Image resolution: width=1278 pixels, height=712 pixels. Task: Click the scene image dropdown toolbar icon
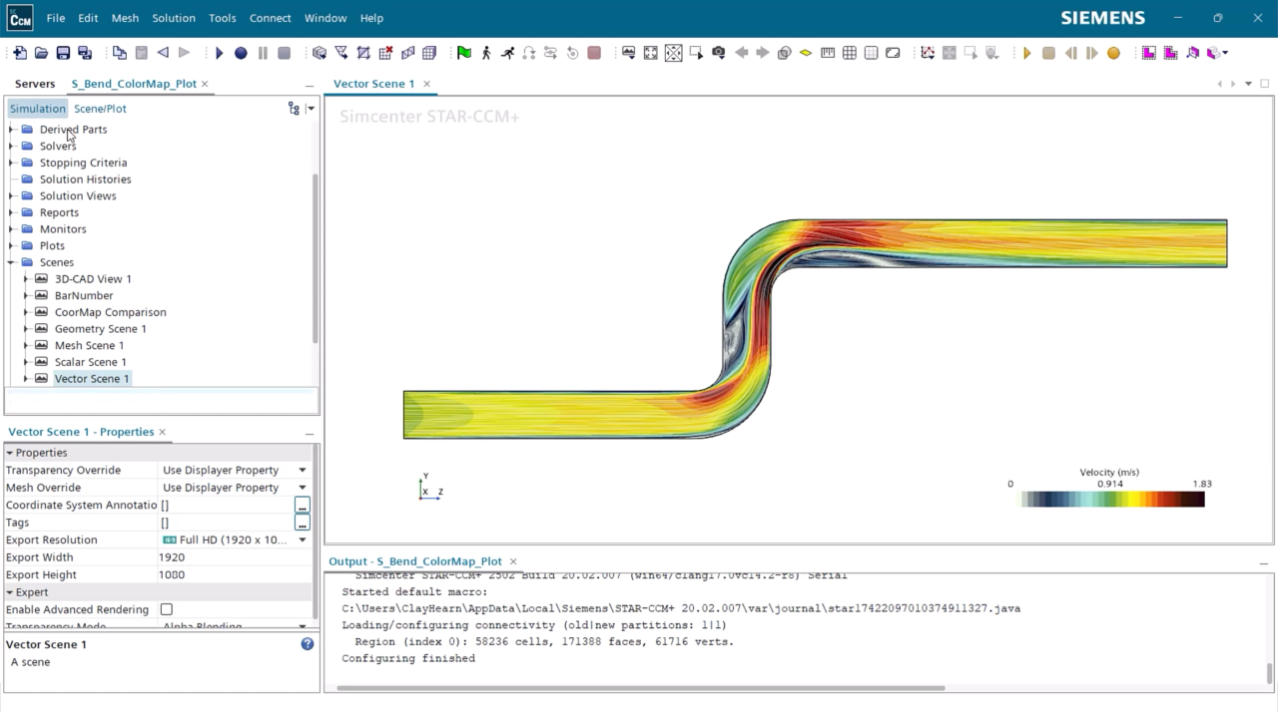[629, 53]
